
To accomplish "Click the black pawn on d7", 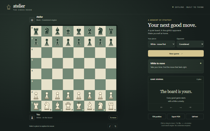I will pyautogui.click(x=68, y=42).
